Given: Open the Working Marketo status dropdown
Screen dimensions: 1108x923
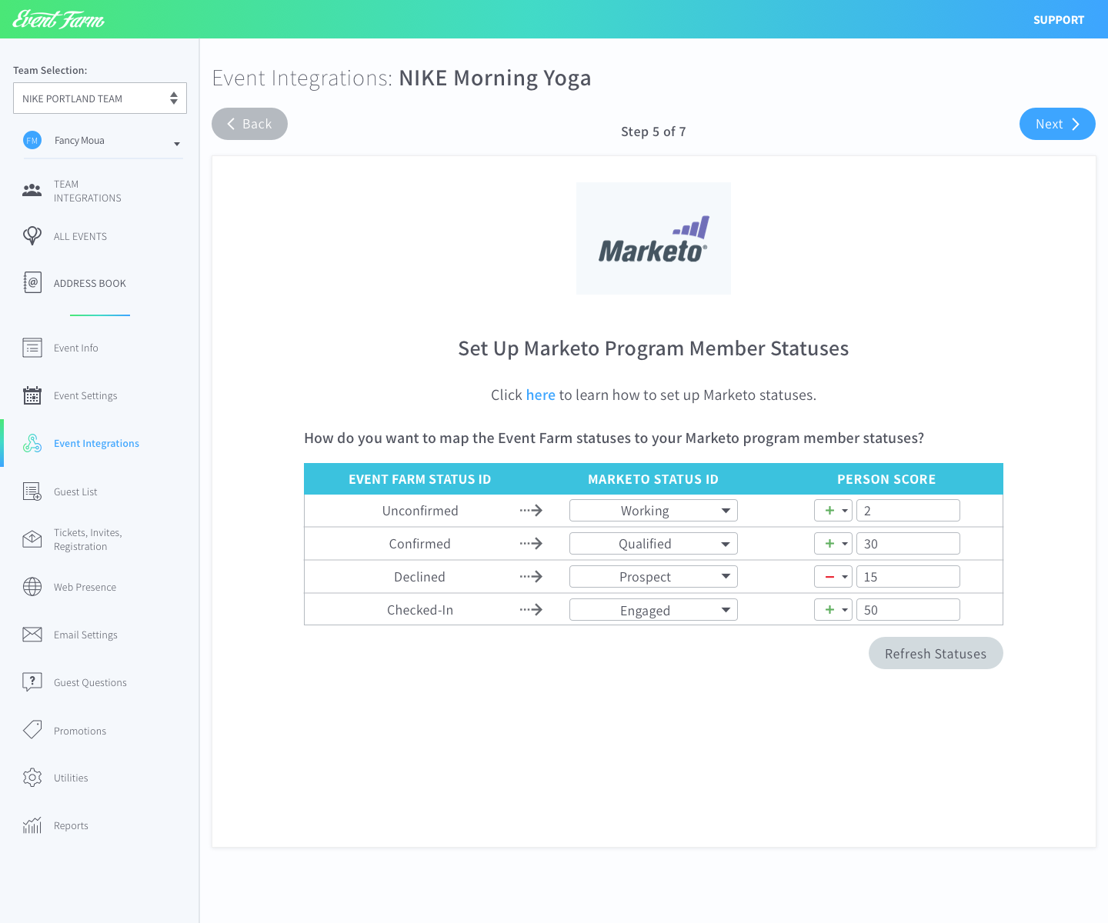Looking at the screenshot, I should [x=653, y=511].
